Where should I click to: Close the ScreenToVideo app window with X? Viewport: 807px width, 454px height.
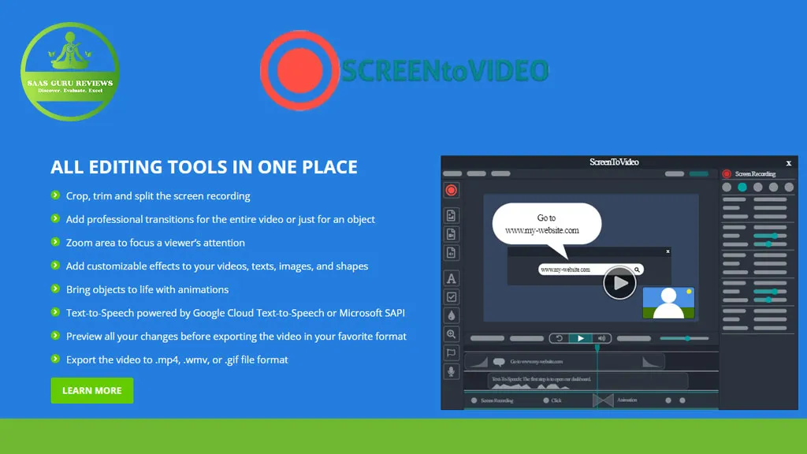pyautogui.click(x=788, y=163)
